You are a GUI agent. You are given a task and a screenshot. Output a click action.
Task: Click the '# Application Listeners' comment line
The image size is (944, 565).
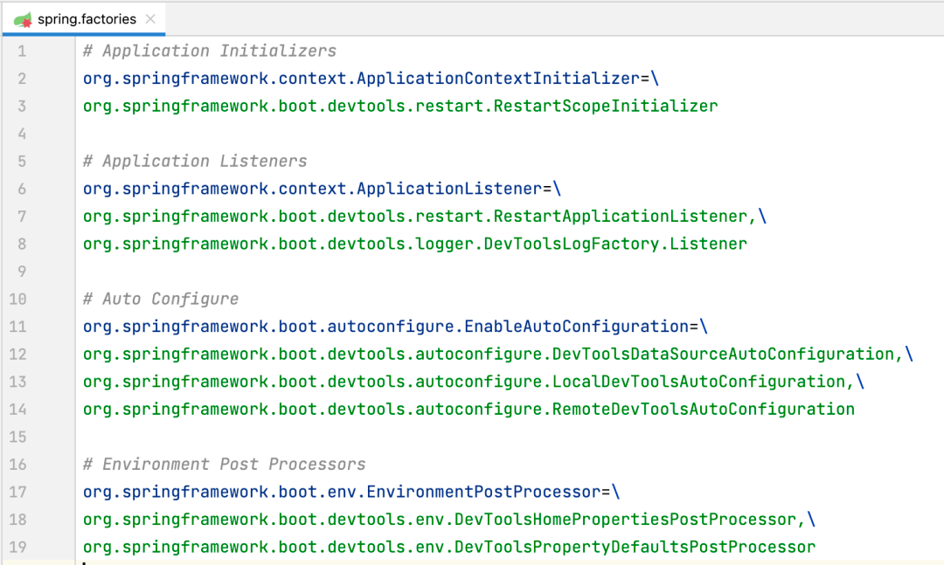(x=195, y=162)
